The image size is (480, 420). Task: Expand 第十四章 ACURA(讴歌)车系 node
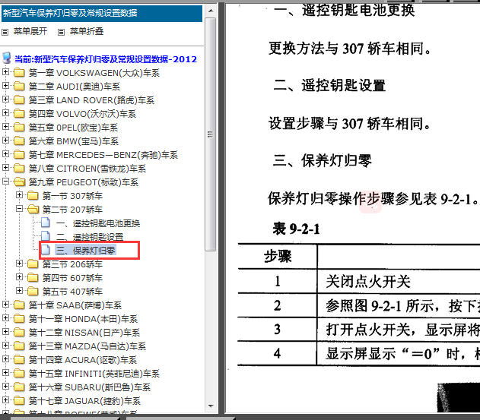point(5,359)
